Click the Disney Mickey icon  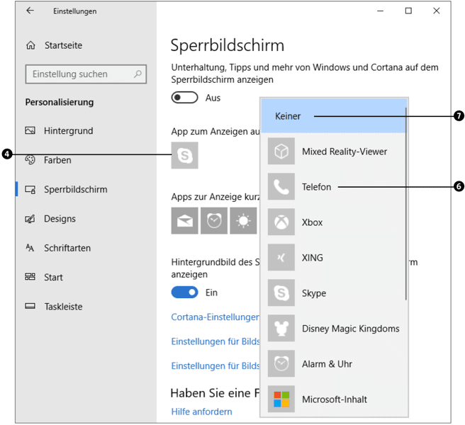281,329
